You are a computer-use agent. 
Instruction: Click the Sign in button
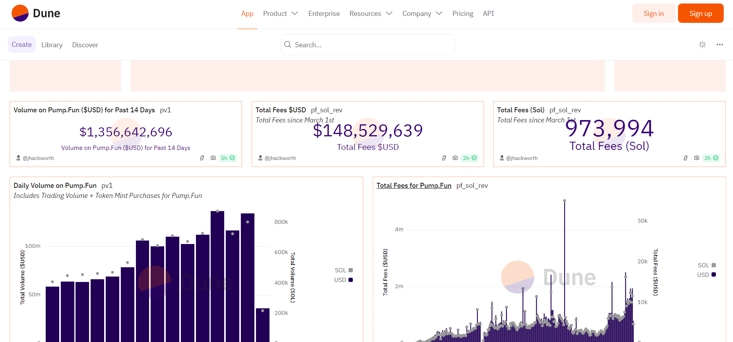pos(654,14)
